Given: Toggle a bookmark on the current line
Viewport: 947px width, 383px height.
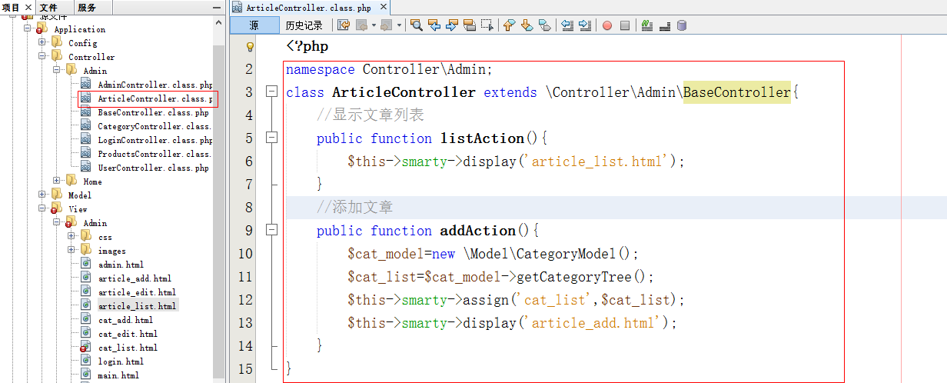Looking at the screenshot, I should [x=545, y=25].
